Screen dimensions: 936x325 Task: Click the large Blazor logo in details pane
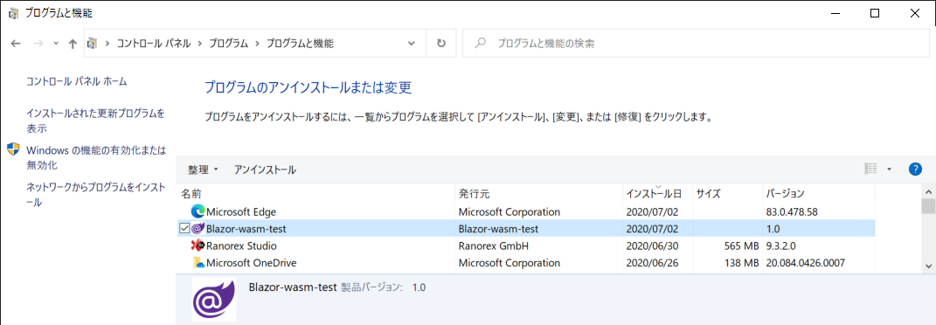click(214, 299)
